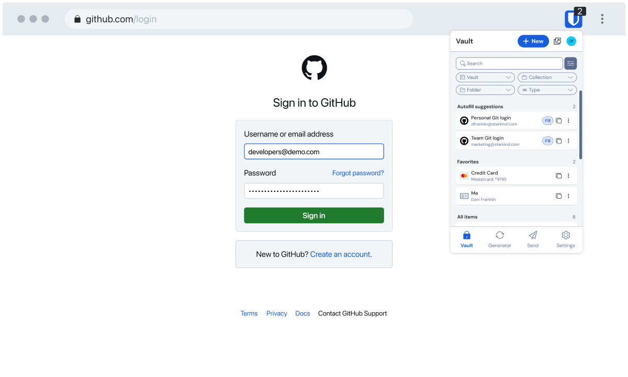
Task: Click the Vault panel scrollbar
Action: pos(580,124)
